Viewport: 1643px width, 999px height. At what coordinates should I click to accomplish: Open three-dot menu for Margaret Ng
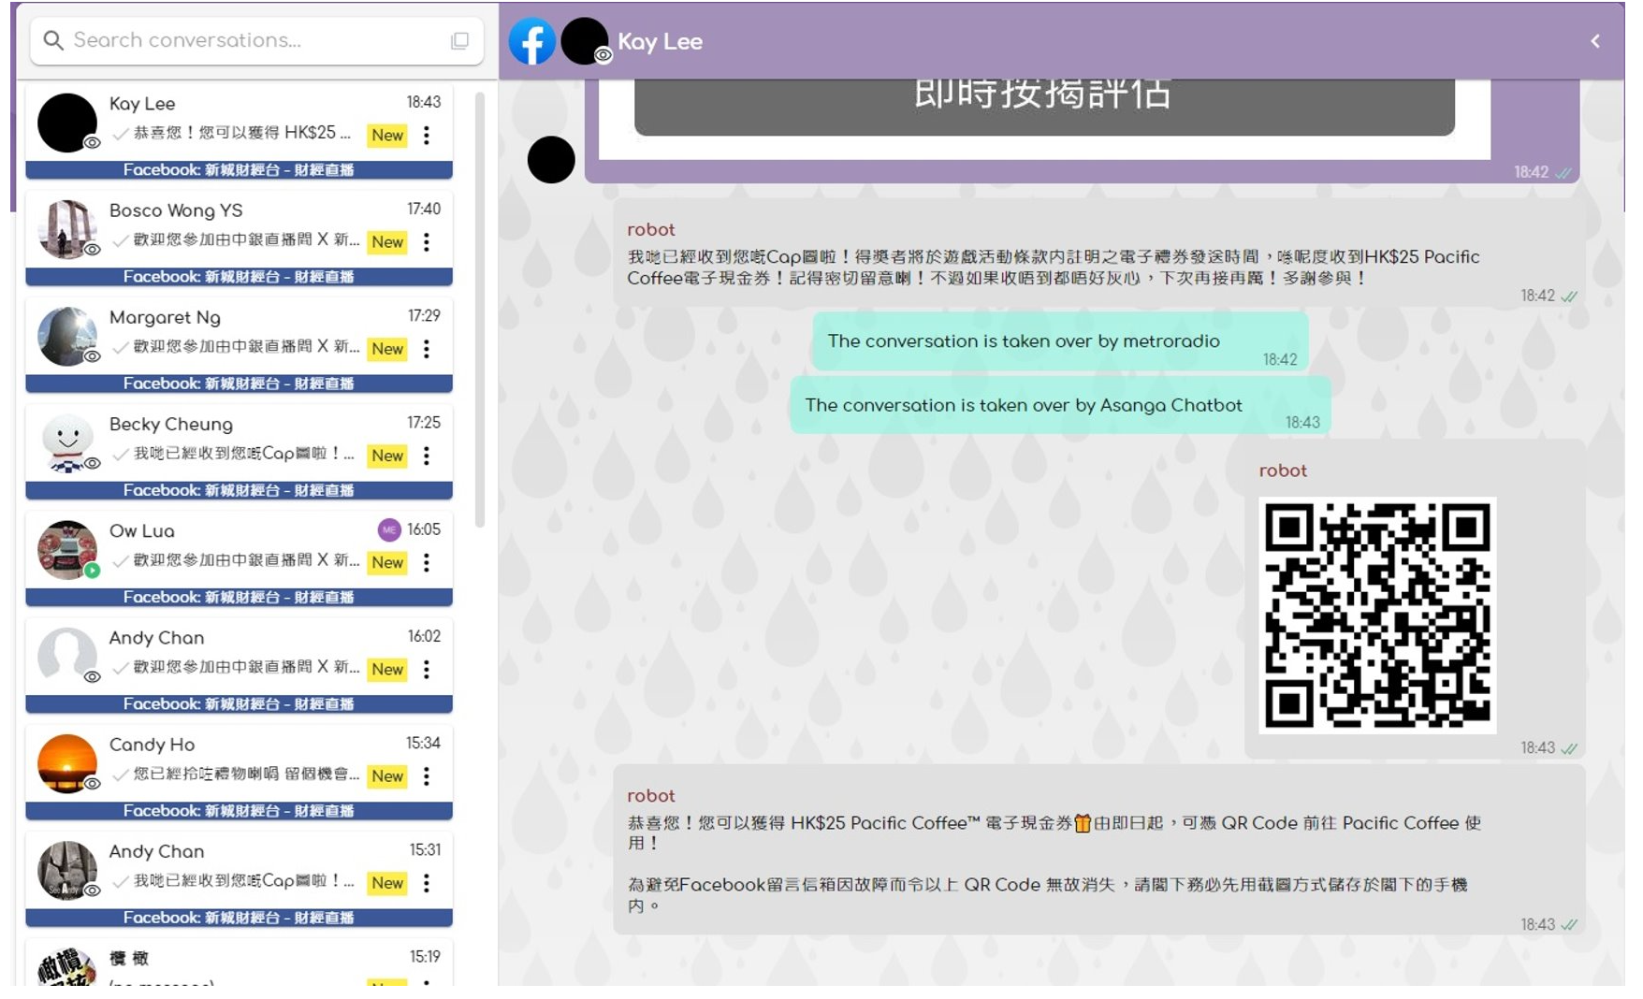click(x=427, y=349)
